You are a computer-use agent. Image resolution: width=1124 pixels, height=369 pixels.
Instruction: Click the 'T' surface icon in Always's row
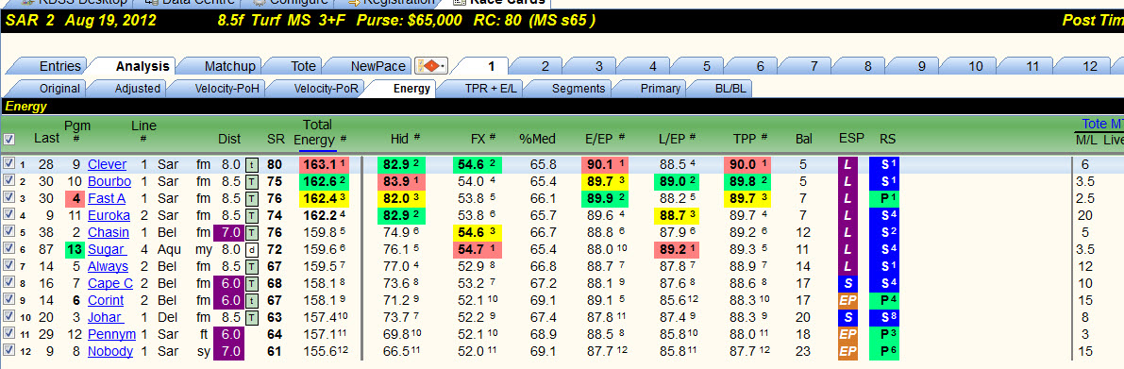click(251, 266)
